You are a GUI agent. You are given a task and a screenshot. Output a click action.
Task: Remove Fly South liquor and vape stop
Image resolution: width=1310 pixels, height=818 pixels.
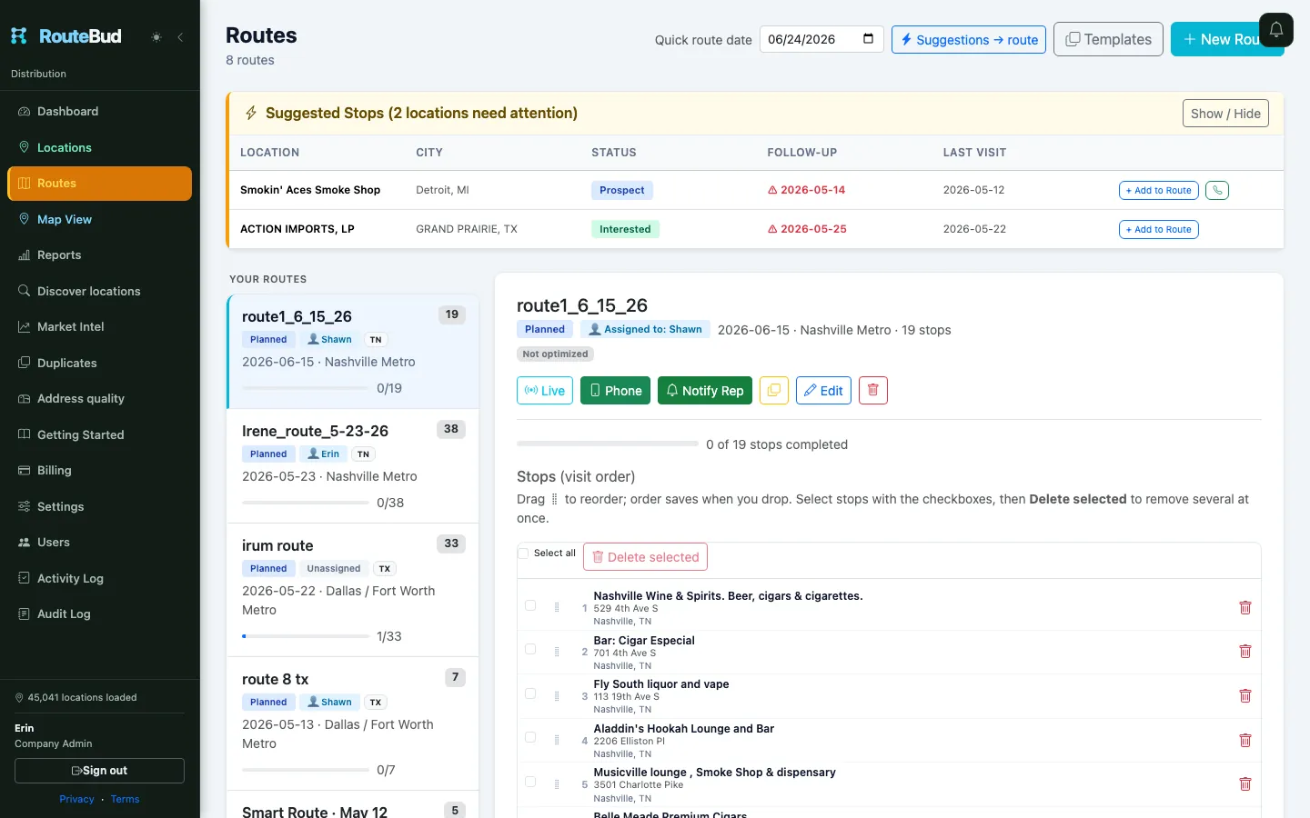[x=1245, y=695]
